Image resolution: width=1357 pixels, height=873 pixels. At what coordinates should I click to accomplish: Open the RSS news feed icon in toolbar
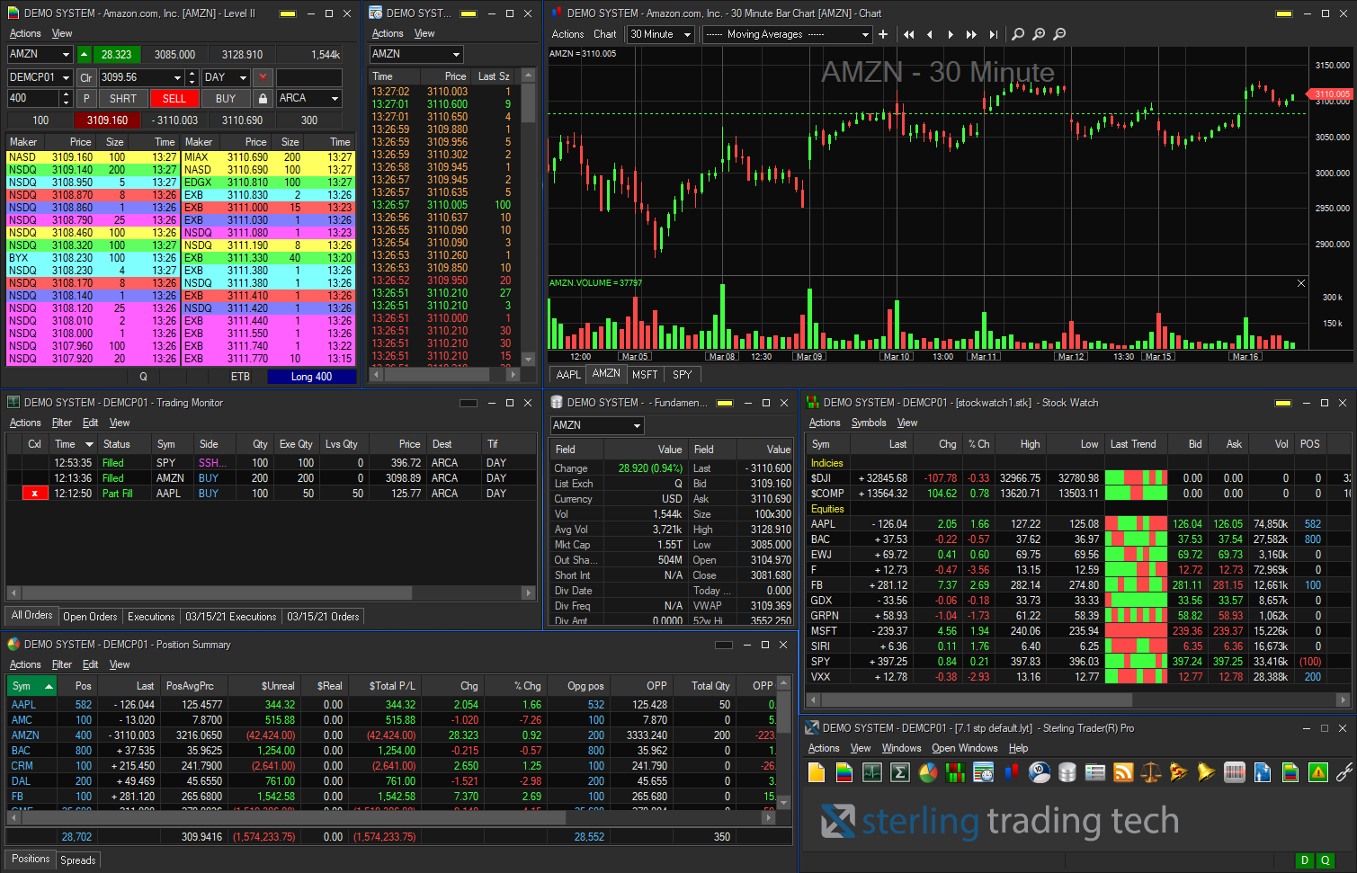(1123, 771)
